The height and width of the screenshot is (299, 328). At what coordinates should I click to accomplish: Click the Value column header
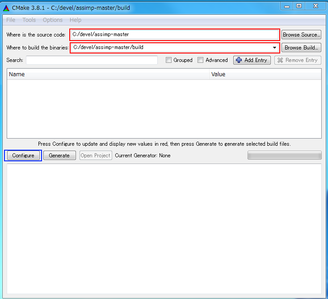click(x=265, y=74)
